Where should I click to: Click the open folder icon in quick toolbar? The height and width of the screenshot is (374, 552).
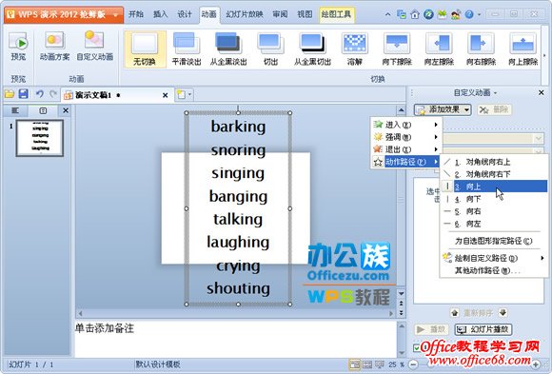click(10, 94)
